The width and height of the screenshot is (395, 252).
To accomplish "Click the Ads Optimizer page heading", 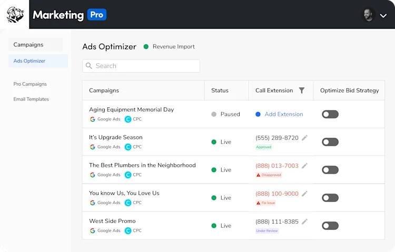I will click(x=110, y=47).
